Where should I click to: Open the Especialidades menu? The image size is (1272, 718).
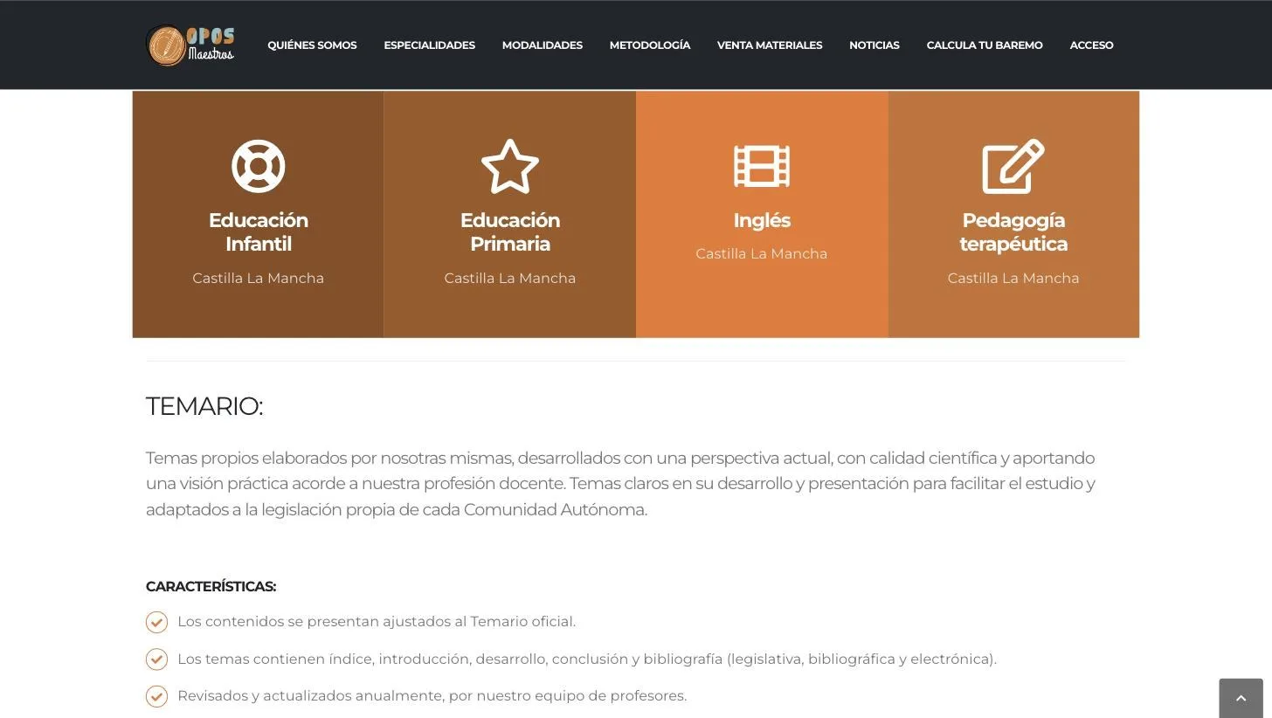pyautogui.click(x=429, y=45)
